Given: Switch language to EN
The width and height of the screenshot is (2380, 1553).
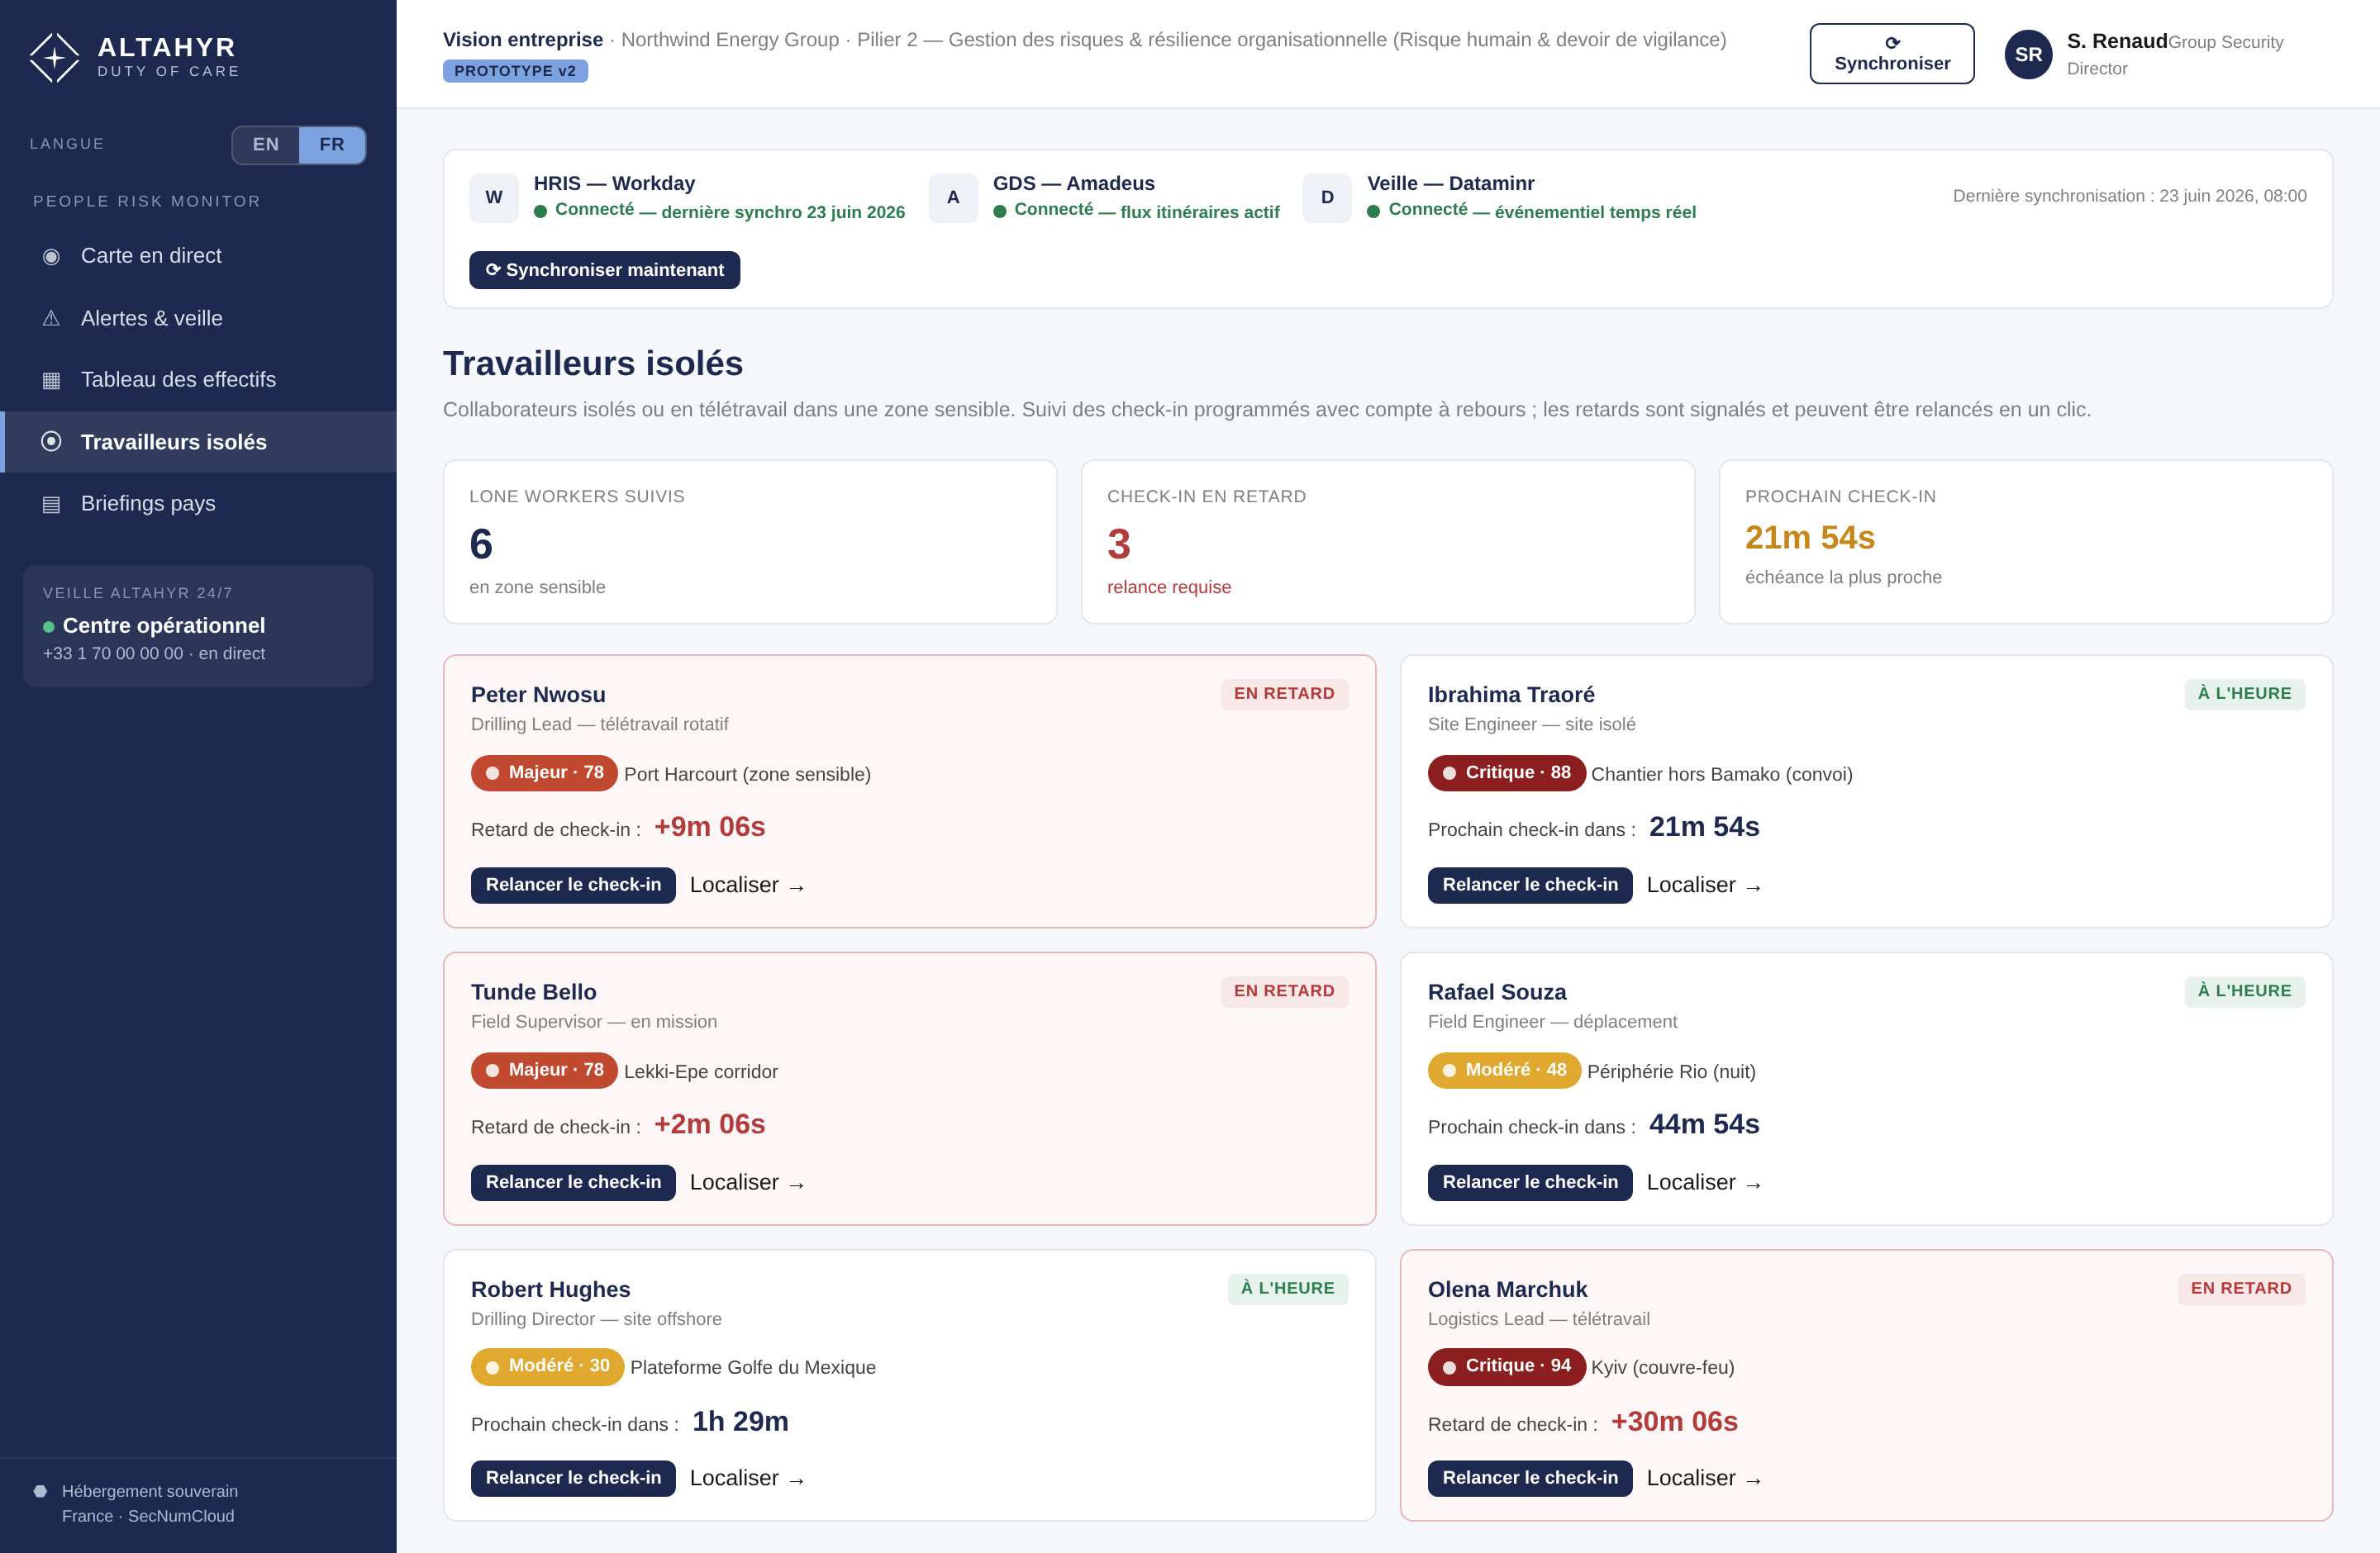Looking at the screenshot, I should [x=266, y=145].
